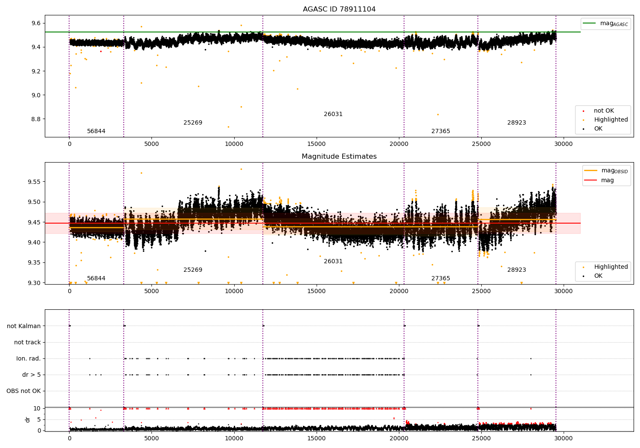Click OBSID label 28923 in the AGASC ID plot
Screen dimensions: 640x448
517,123
